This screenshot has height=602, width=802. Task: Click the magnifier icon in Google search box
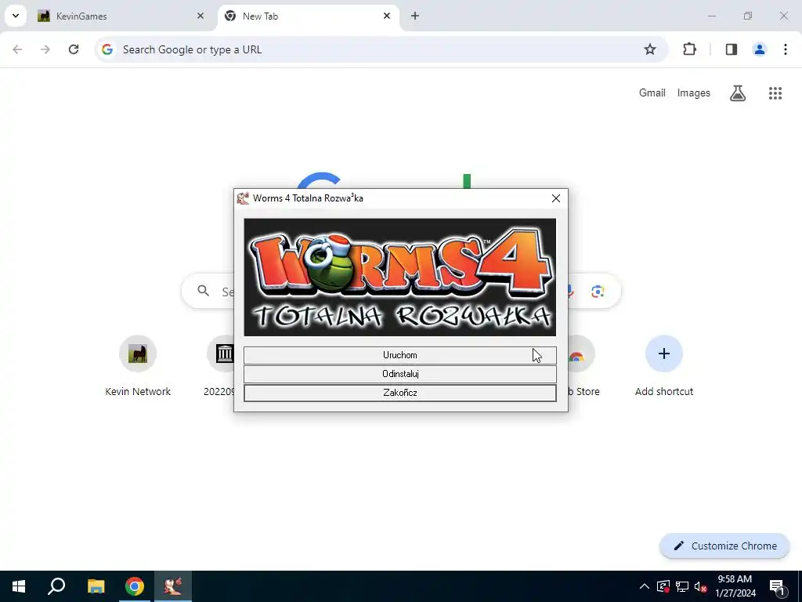(x=204, y=291)
